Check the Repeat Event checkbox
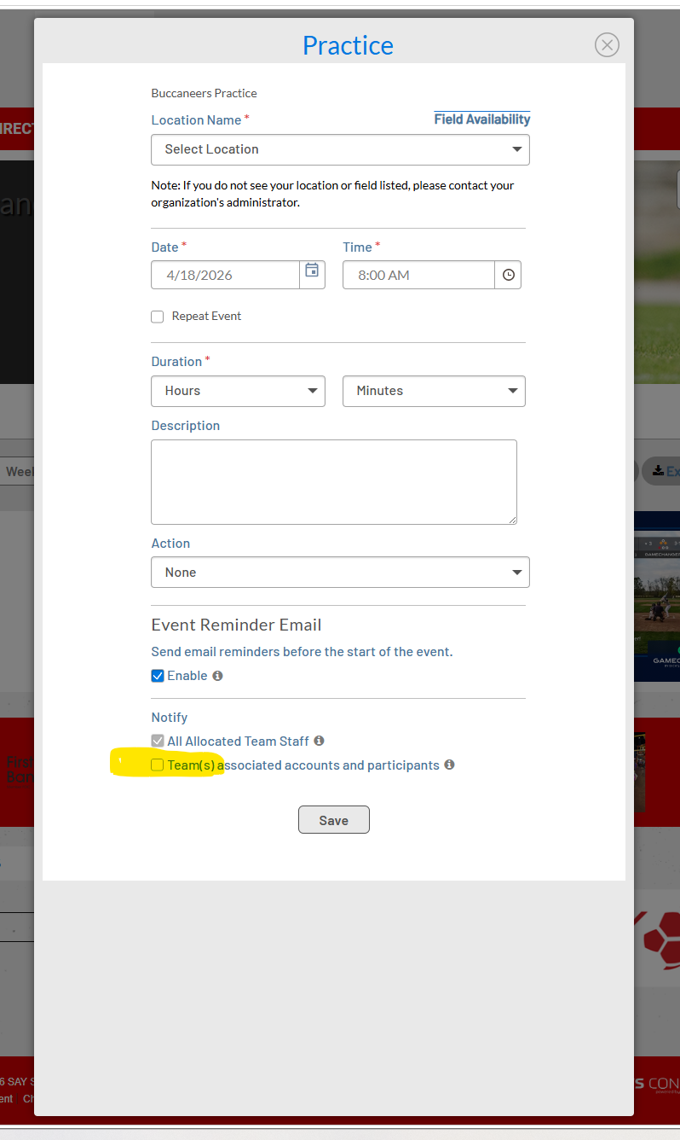680x1140 pixels. [x=158, y=317]
